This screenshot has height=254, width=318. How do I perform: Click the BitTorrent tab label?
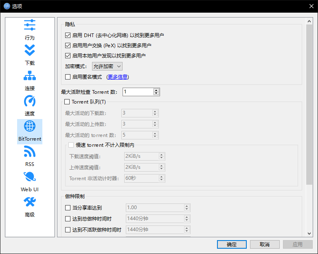(x=30, y=139)
